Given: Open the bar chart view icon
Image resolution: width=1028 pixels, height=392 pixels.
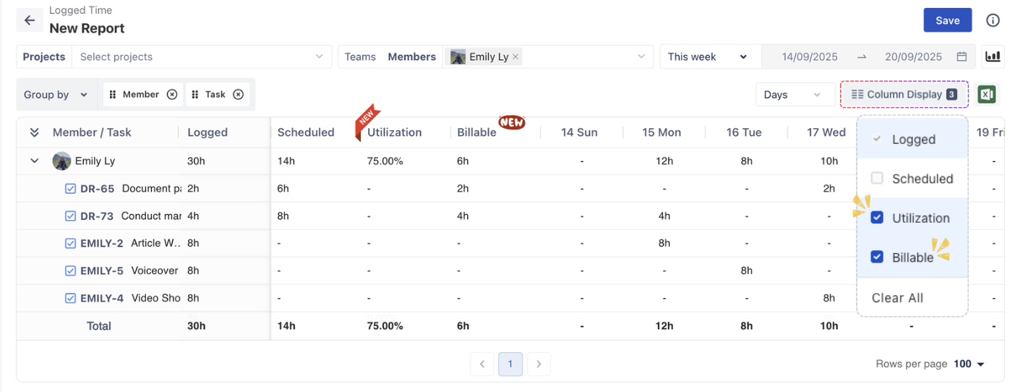Looking at the screenshot, I should coord(993,56).
